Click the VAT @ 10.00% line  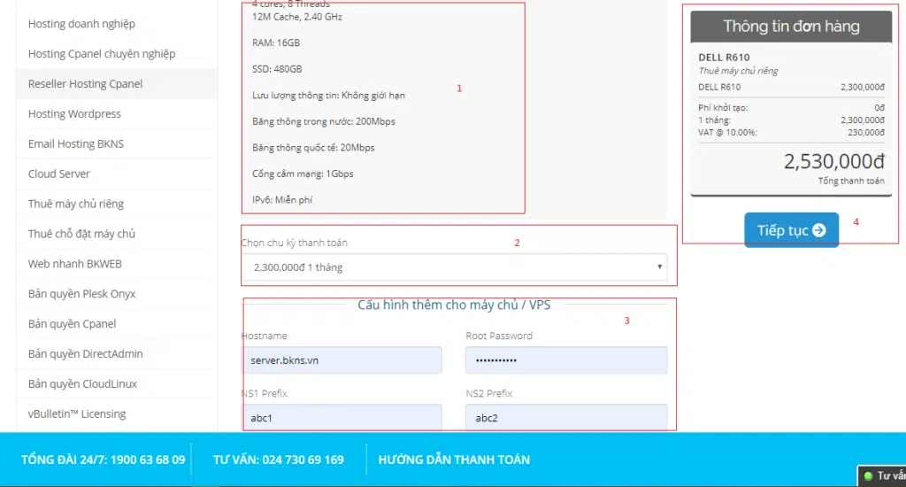[791, 133]
